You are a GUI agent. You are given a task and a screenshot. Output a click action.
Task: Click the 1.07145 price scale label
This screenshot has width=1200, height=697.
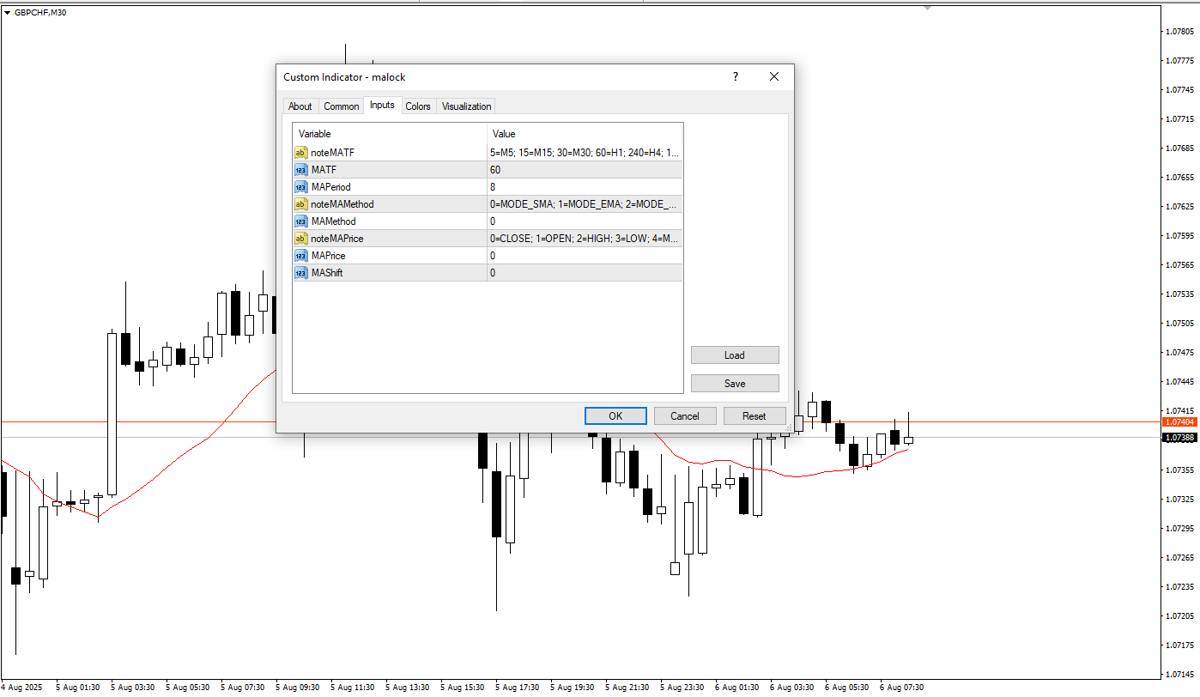click(1180, 674)
